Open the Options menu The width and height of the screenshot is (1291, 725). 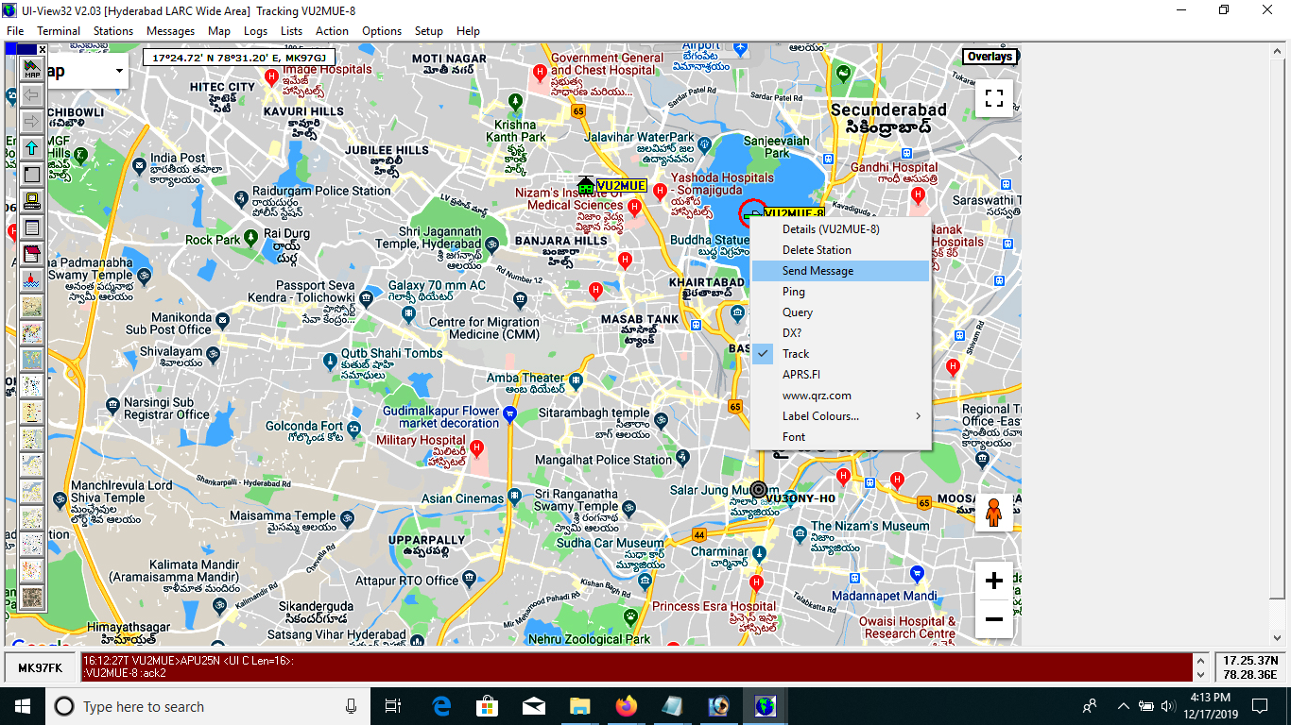382,31
